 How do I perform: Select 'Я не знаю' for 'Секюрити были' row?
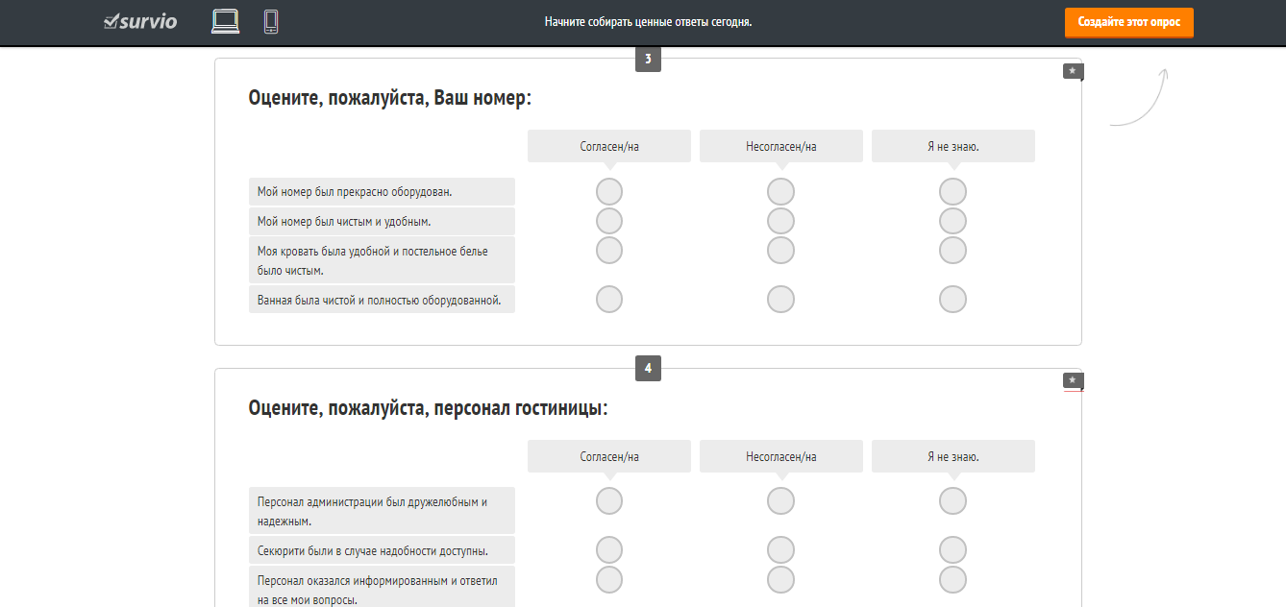(952, 550)
